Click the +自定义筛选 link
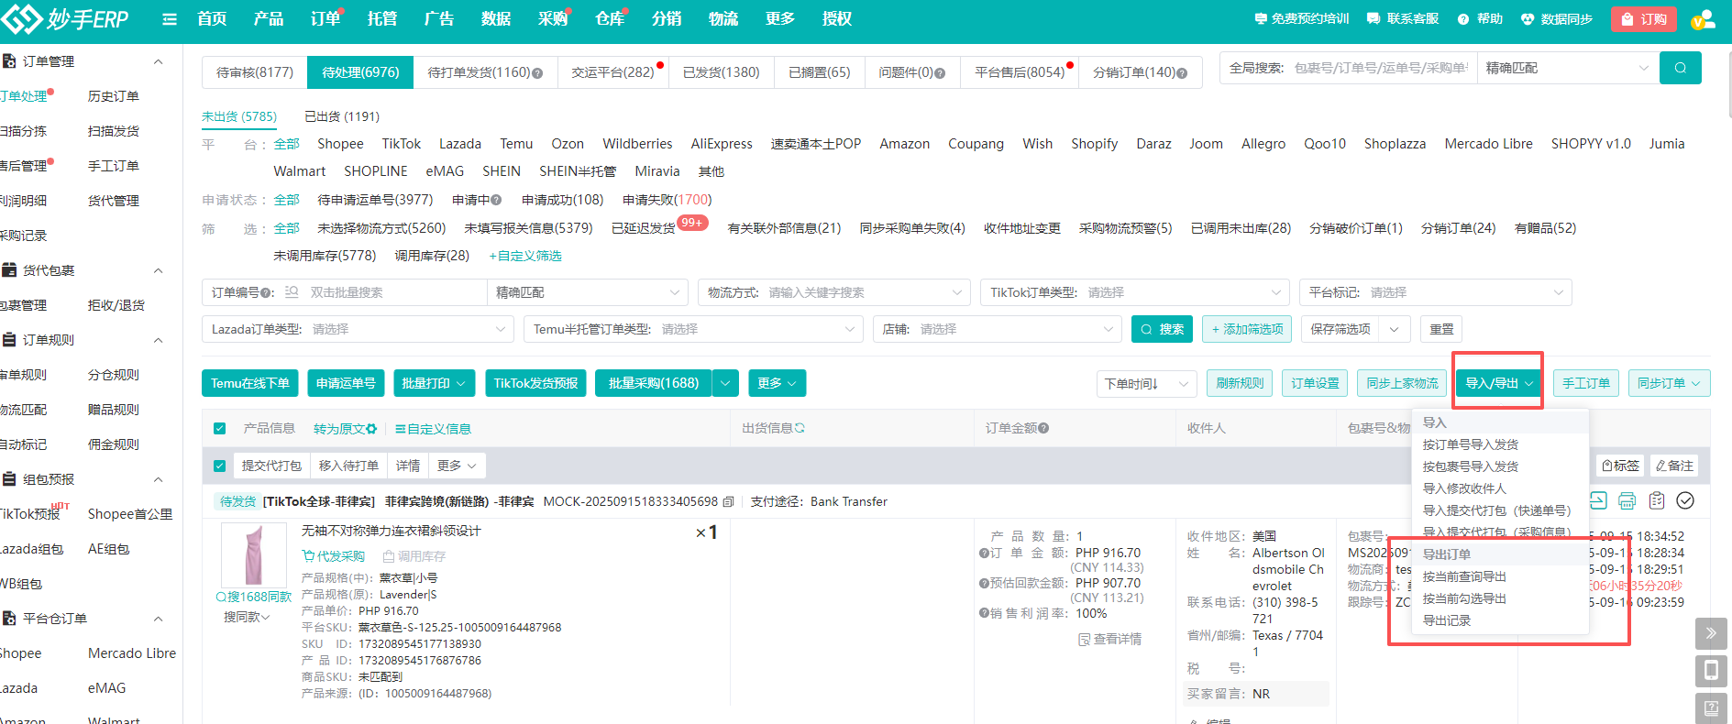This screenshot has width=1732, height=724. pos(525,256)
